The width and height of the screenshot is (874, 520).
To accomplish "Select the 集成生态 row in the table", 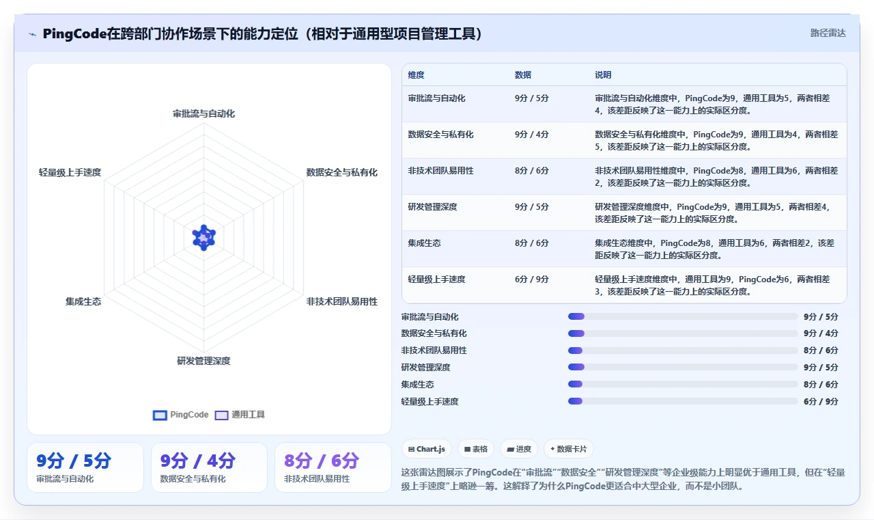I will coord(624,249).
